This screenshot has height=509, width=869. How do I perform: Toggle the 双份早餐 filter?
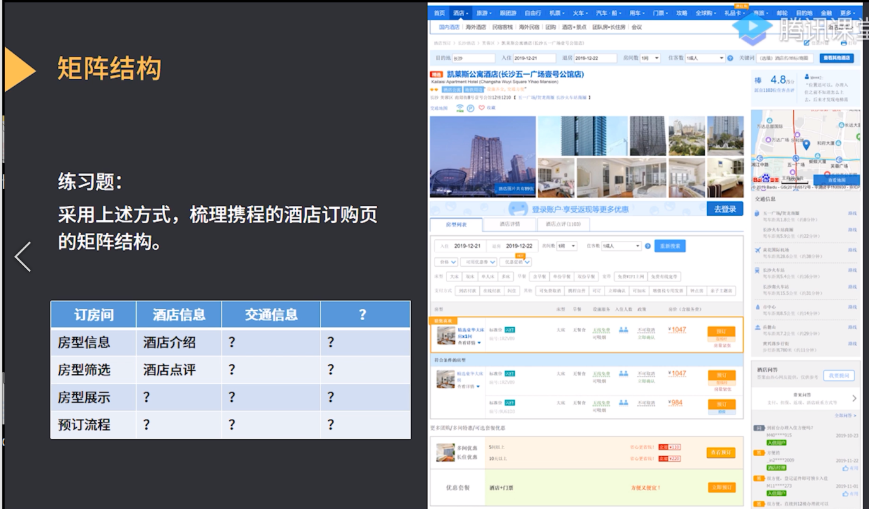tap(586, 277)
